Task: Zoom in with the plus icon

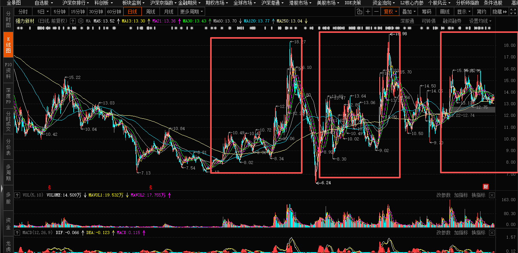Action: [368, 12]
